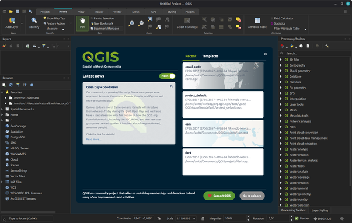This screenshot has height=223, width=352.
Task: Click the Python scripts icon in Processing Toolbox
Action: 292,46
